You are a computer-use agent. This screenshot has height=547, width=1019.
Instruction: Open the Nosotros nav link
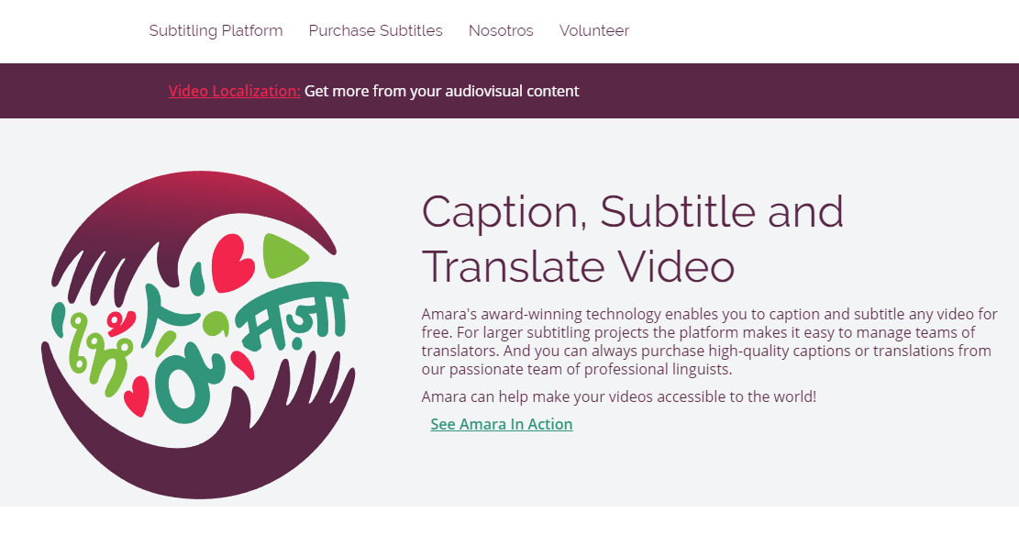(501, 30)
